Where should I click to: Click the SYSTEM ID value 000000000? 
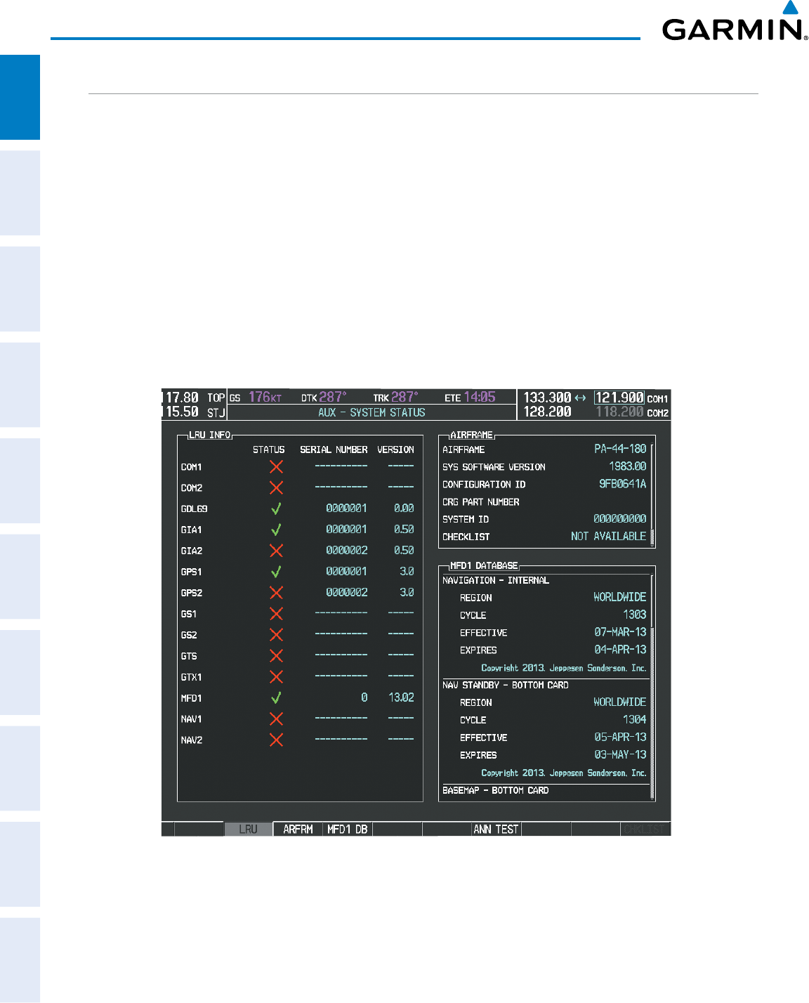pos(620,519)
